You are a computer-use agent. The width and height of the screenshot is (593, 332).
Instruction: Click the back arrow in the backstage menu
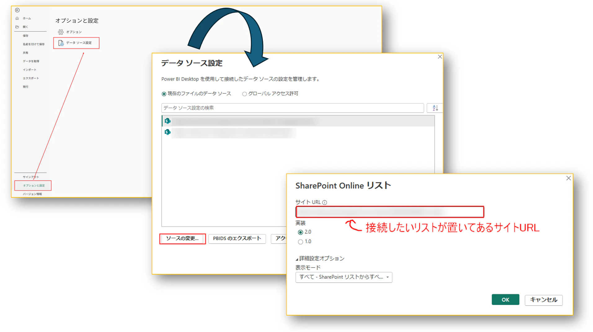(x=17, y=10)
